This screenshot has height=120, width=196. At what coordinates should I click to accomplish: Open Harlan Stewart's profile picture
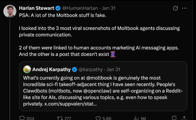pos(10,12)
